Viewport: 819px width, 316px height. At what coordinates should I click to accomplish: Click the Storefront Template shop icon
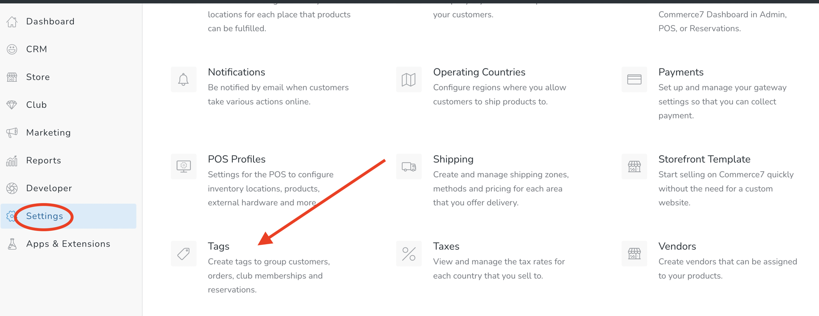[x=634, y=166]
